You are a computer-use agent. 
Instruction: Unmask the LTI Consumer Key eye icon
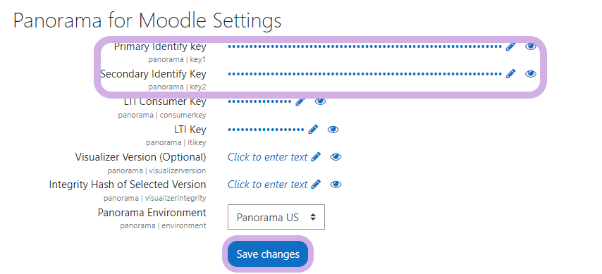pos(320,101)
